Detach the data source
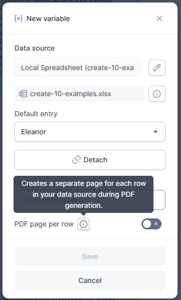181x300 pixels. tap(90, 160)
